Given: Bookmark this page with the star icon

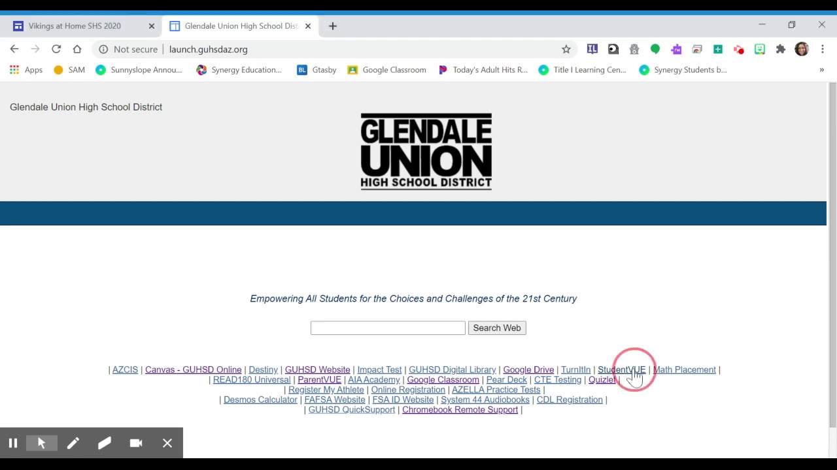Looking at the screenshot, I should 566,49.
